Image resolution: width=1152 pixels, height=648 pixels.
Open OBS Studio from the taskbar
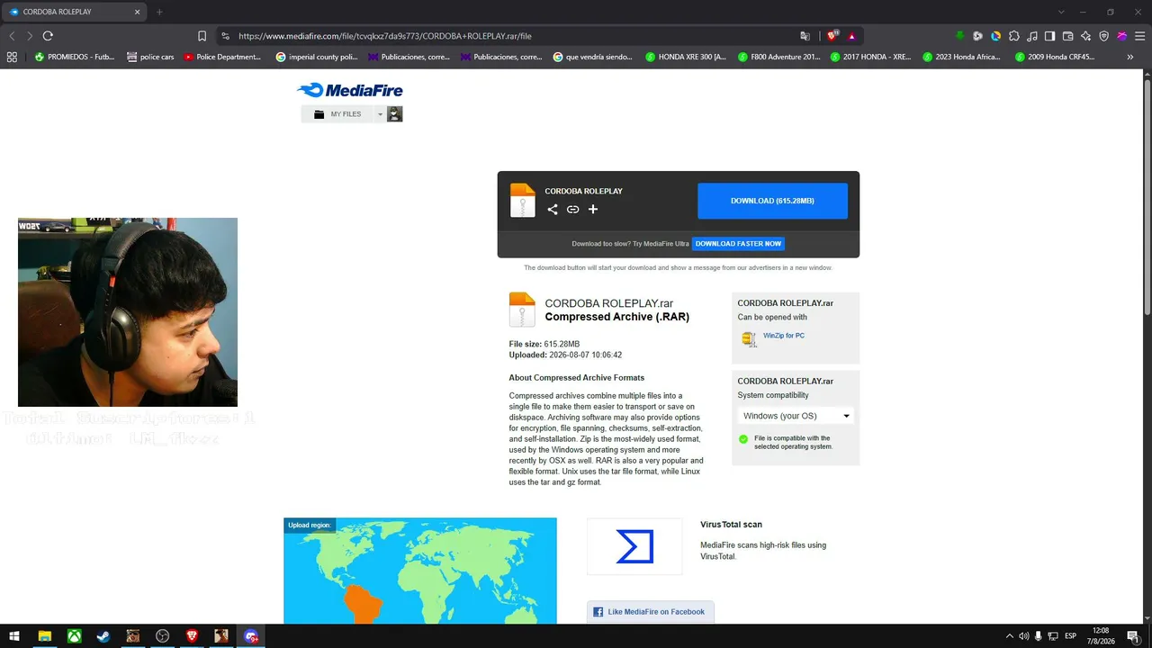click(x=162, y=636)
